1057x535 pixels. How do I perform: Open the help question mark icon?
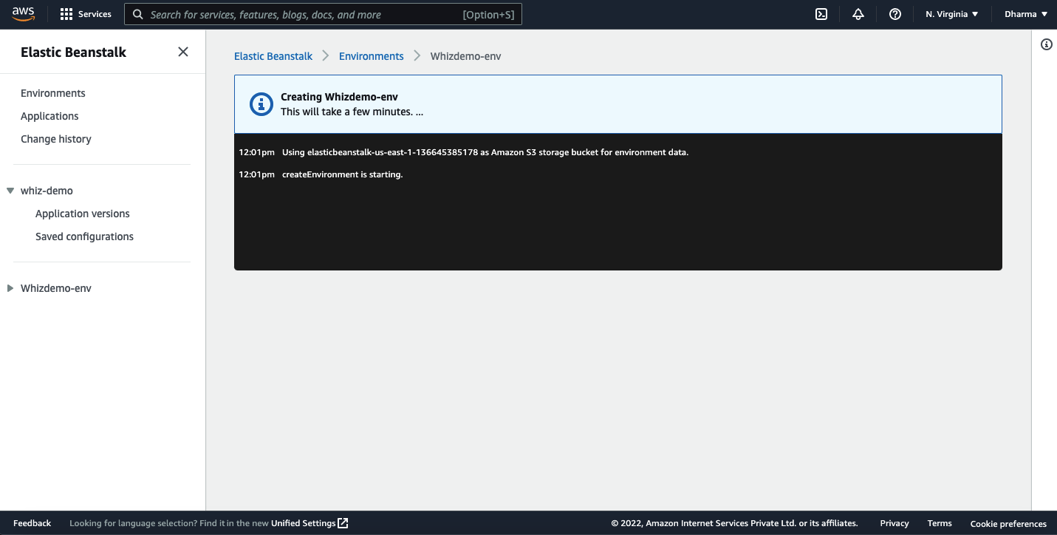coord(895,14)
